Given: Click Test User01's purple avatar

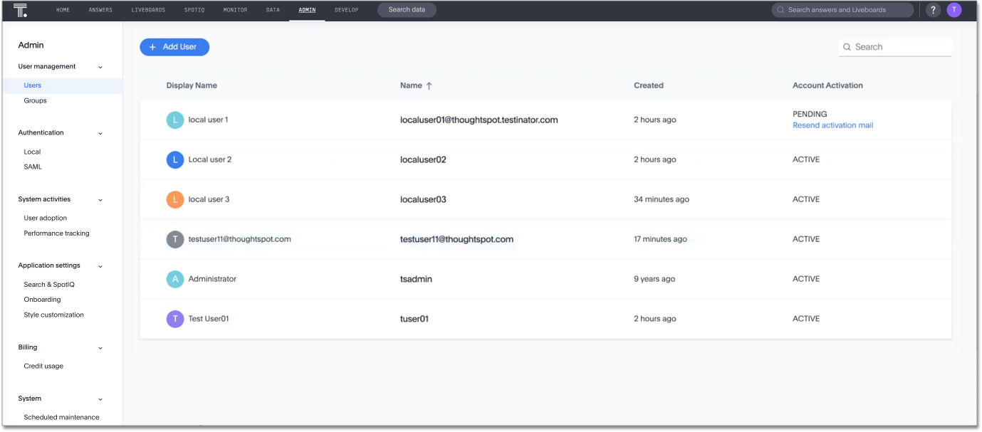Looking at the screenshot, I should point(175,319).
